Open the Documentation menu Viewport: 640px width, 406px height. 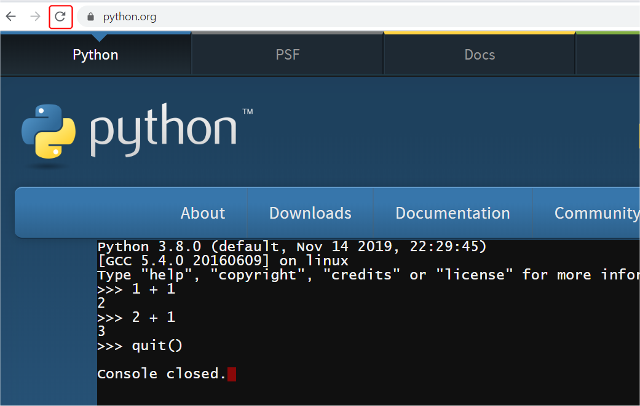click(x=452, y=213)
